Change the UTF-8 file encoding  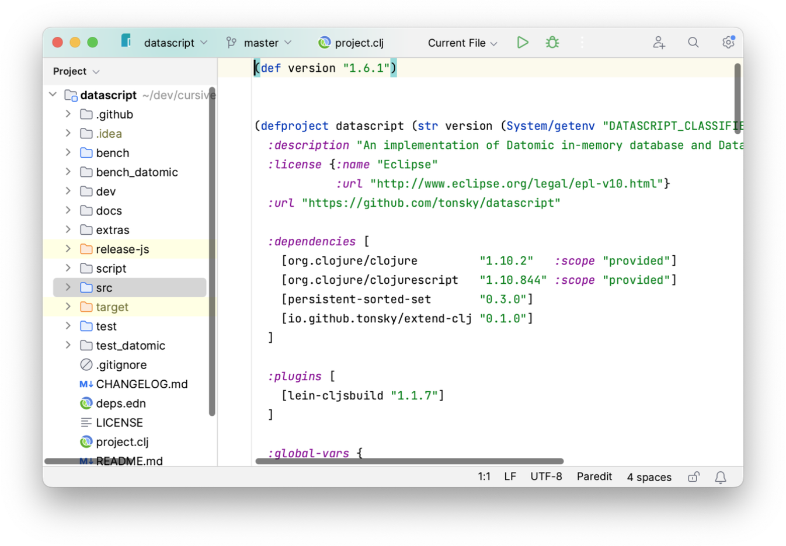(546, 477)
